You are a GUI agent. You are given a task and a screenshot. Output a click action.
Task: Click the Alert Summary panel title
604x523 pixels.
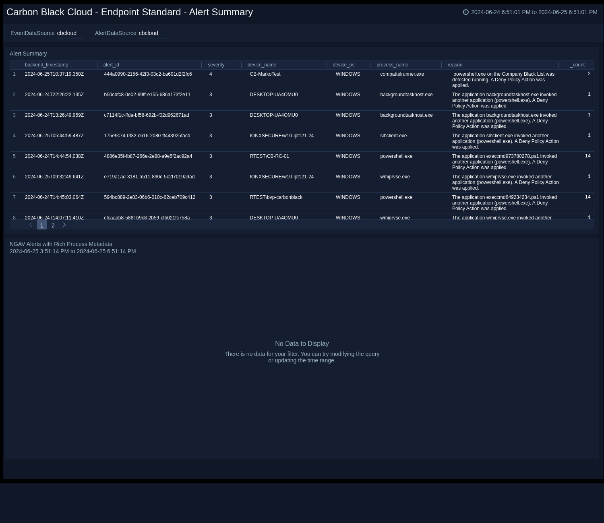click(28, 54)
